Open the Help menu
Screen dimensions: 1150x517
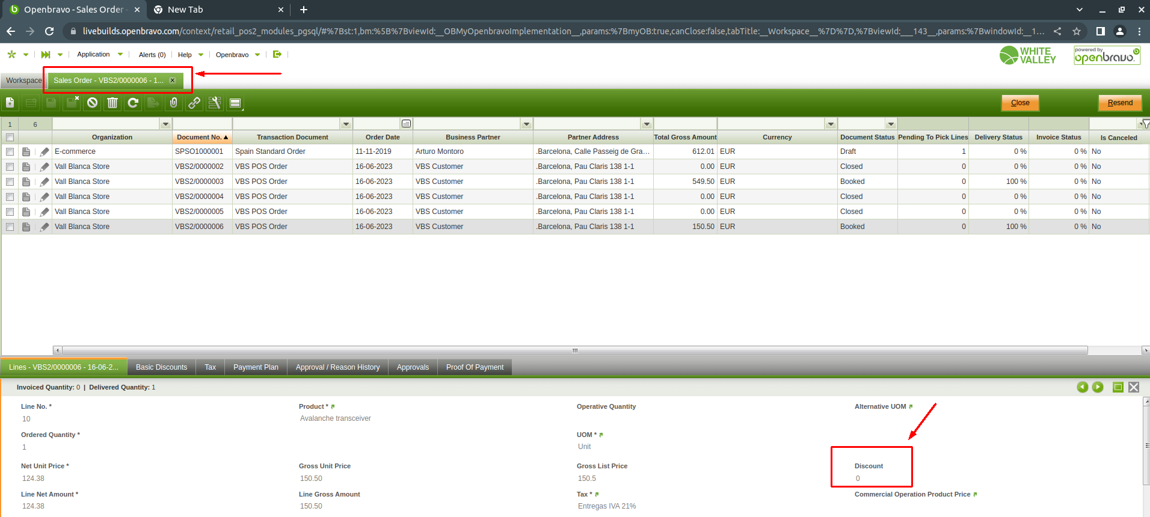click(x=190, y=55)
